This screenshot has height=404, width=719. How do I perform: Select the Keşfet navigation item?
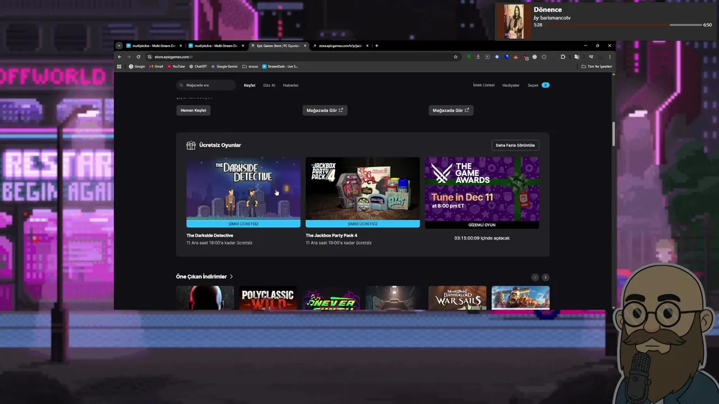(x=249, y=85)
